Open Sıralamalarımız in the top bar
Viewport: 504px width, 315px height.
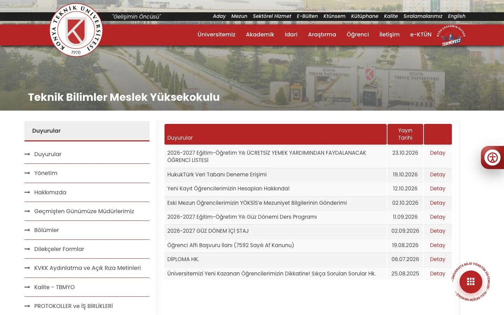coord(423,16)
